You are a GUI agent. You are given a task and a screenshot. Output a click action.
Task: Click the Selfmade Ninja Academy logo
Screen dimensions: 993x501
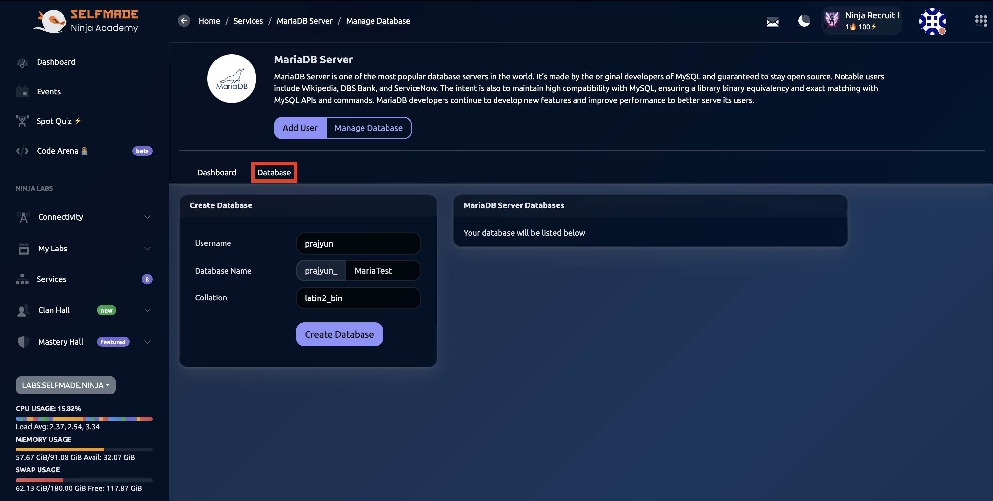(x=86, y=21)
